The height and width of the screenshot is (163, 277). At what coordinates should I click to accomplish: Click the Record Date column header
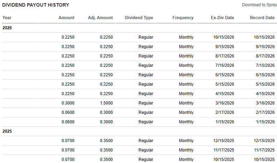point(262,18)
